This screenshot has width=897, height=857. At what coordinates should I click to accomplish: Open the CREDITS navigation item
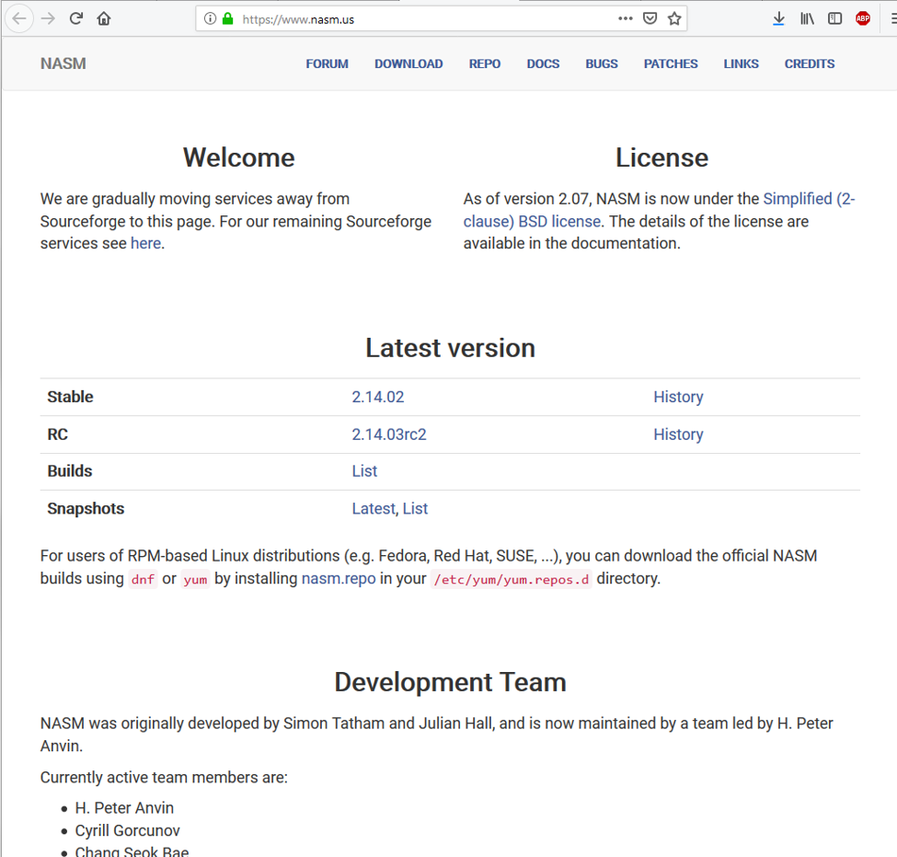click(x=810, y=64)
